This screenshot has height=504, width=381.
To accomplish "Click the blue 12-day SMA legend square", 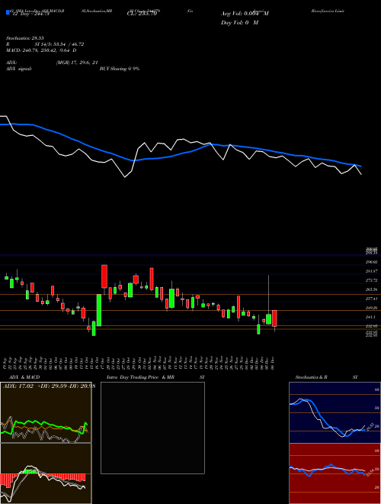I will 8,12.
